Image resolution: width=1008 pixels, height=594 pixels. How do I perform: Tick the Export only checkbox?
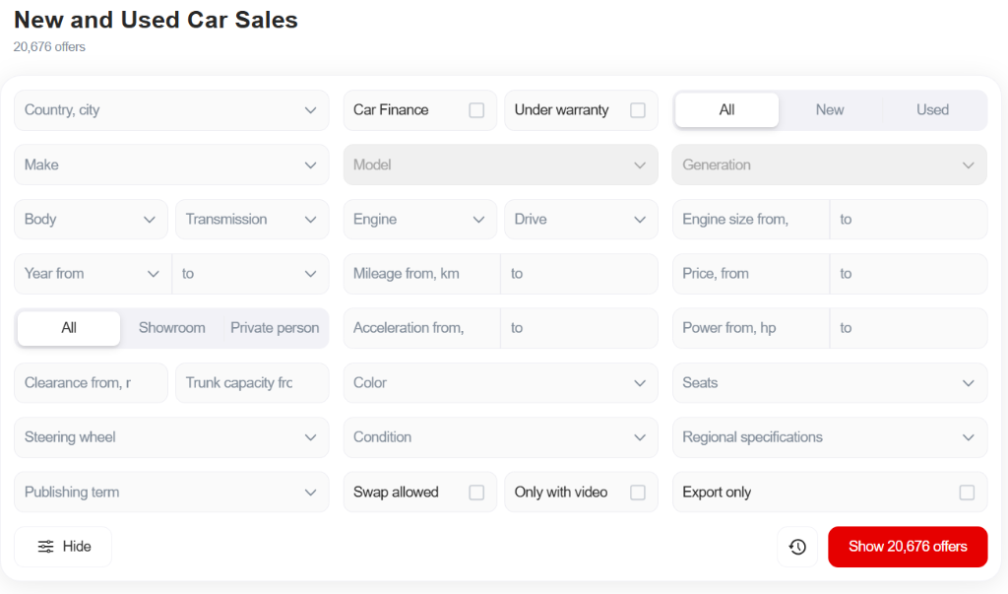967,493
